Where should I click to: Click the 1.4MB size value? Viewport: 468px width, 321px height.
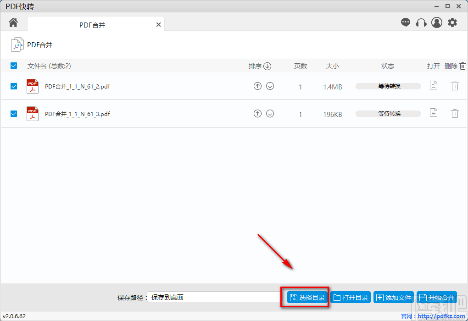click(x=333, y=87)
